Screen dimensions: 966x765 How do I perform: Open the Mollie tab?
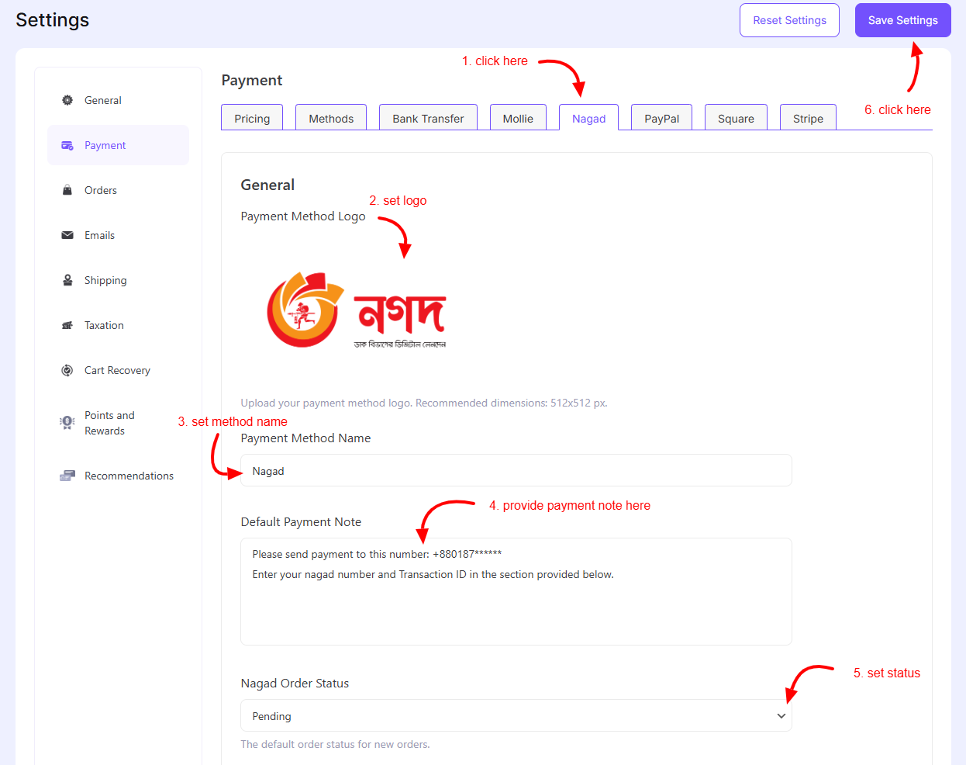(x=518, y=118)
